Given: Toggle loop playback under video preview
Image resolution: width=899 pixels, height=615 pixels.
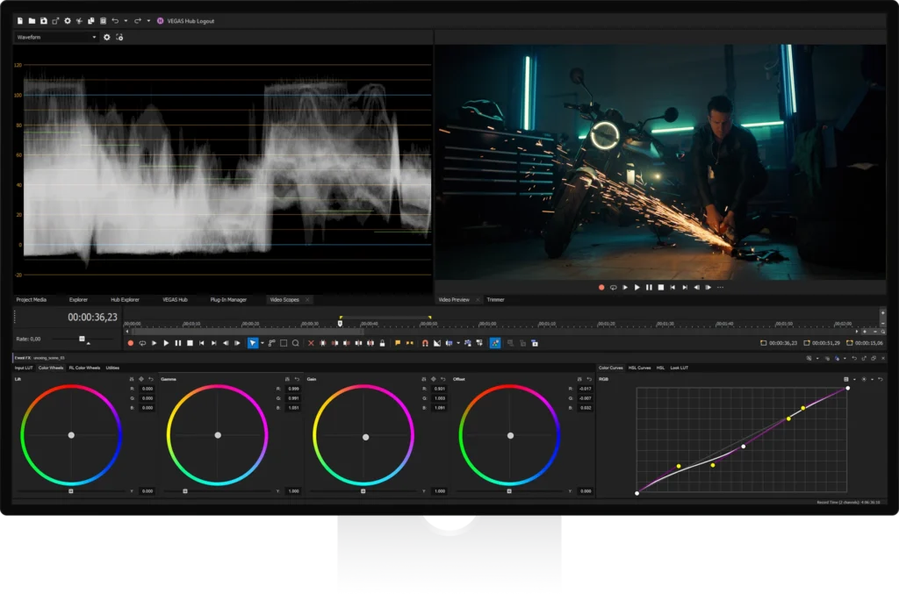Looking at the screenshot, I should 614,287.
